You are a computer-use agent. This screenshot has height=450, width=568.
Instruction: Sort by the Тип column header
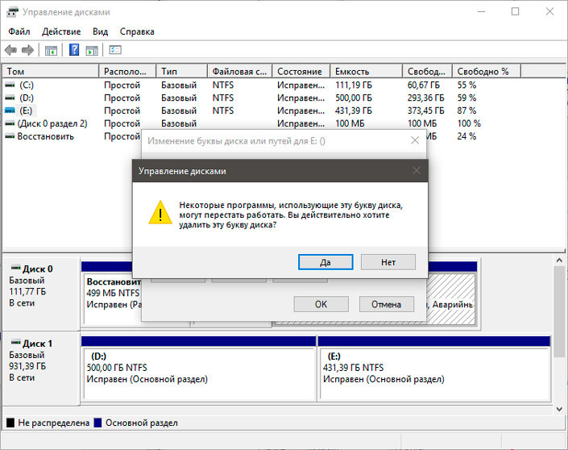pos(182,72)
